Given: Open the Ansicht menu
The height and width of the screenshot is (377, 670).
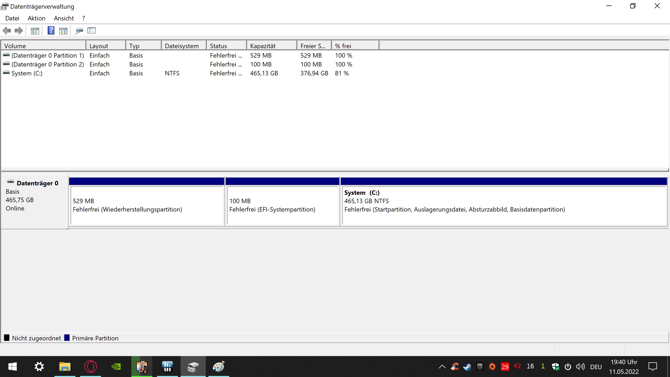Looking at the screenshot, I should (x=64, y=18).
